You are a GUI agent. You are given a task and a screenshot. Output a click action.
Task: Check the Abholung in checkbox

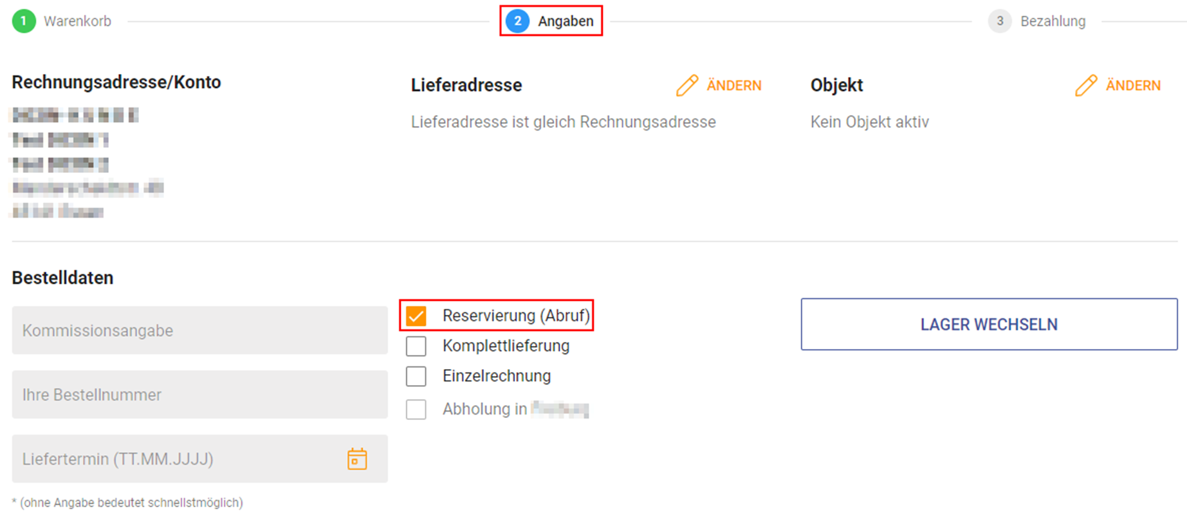416,410
